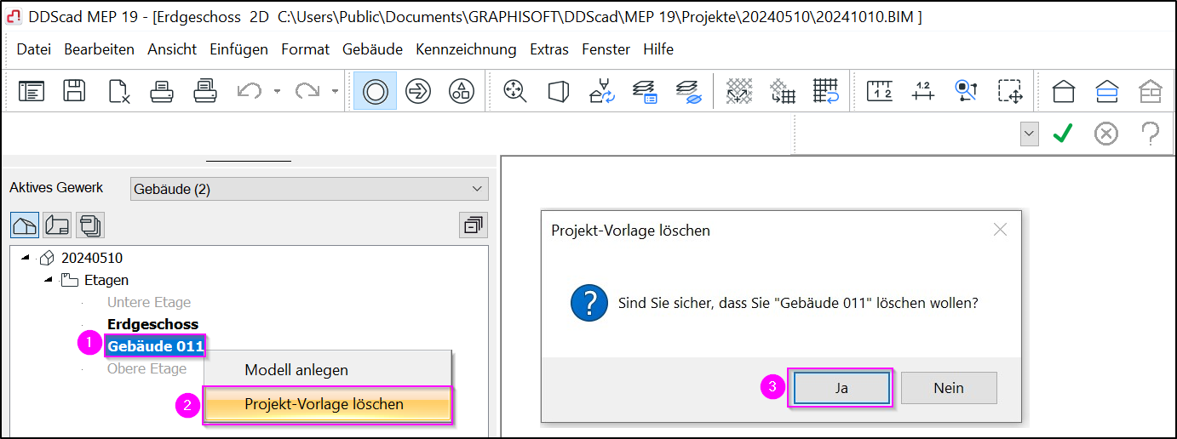This screenshot has width=1177, height=439.
Task: Open the layer list stack icon
Action: coord(645,91)
